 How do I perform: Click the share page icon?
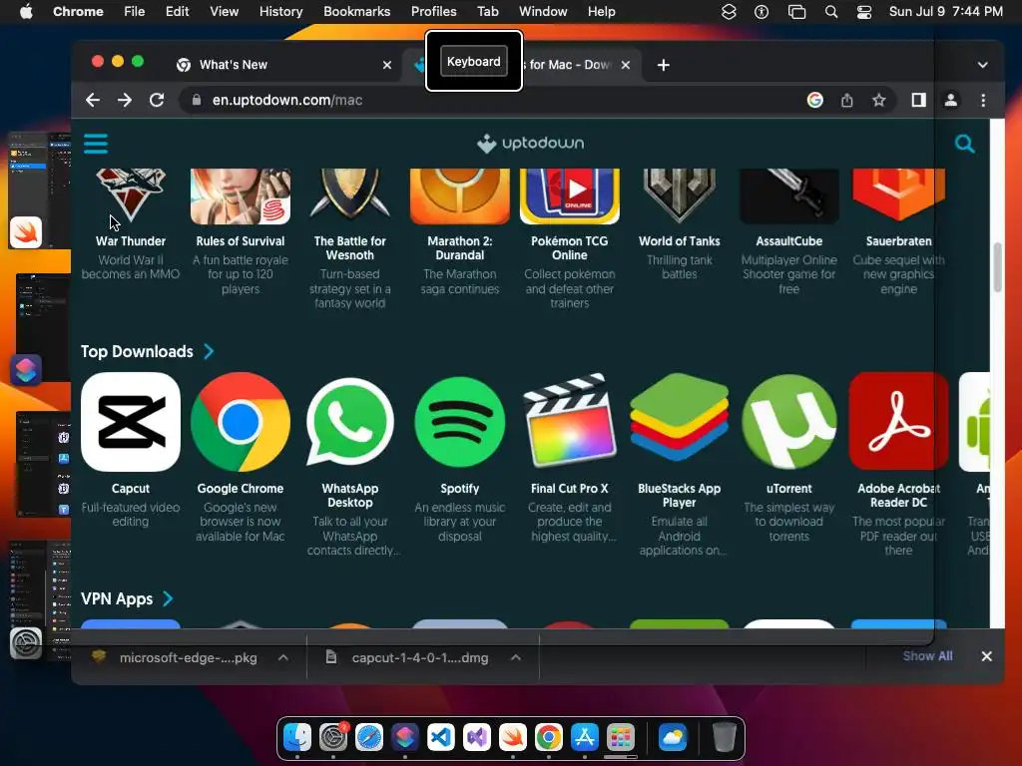pyautogui.click(x=846, y=100)
